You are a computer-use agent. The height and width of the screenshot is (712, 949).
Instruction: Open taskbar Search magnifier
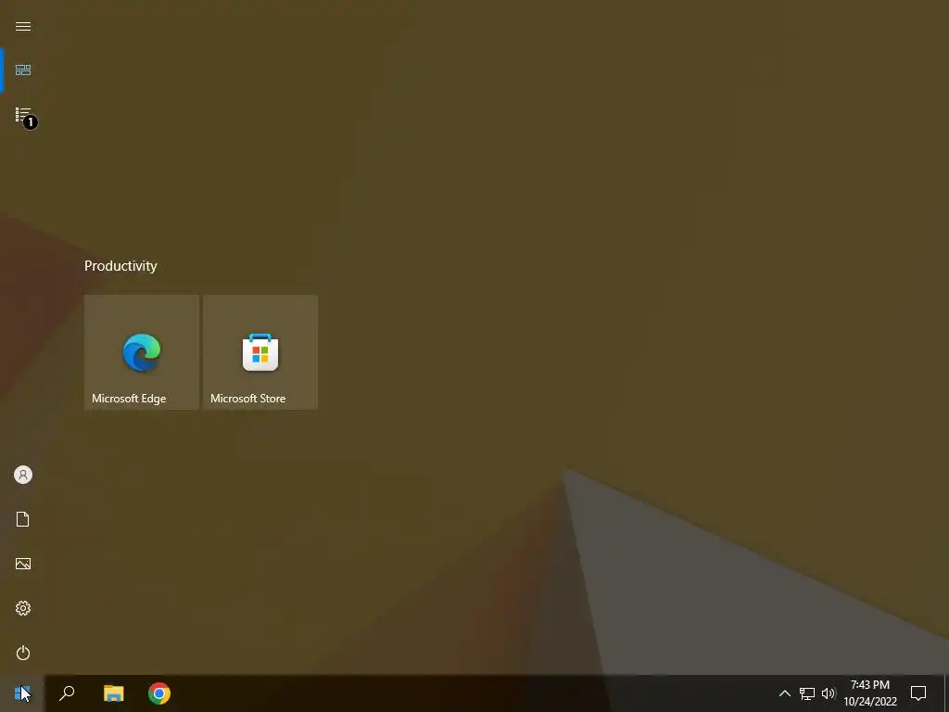67,693
